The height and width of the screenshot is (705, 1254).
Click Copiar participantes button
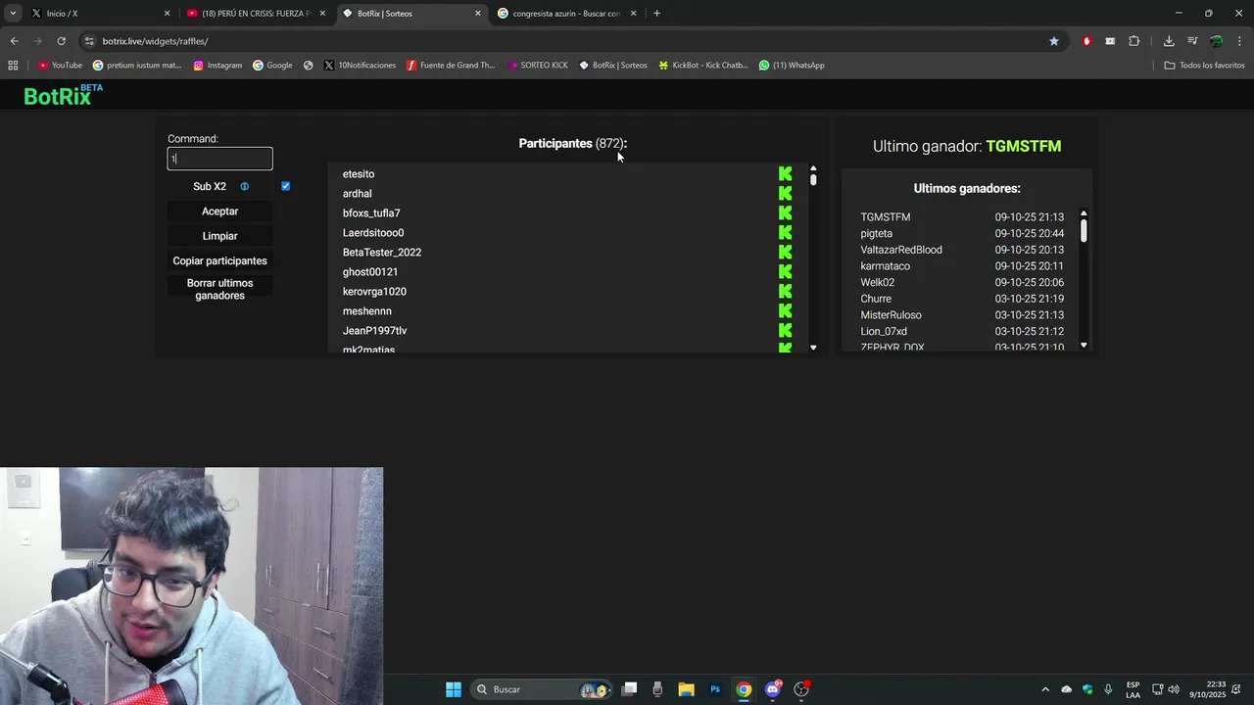pos(219,260)
